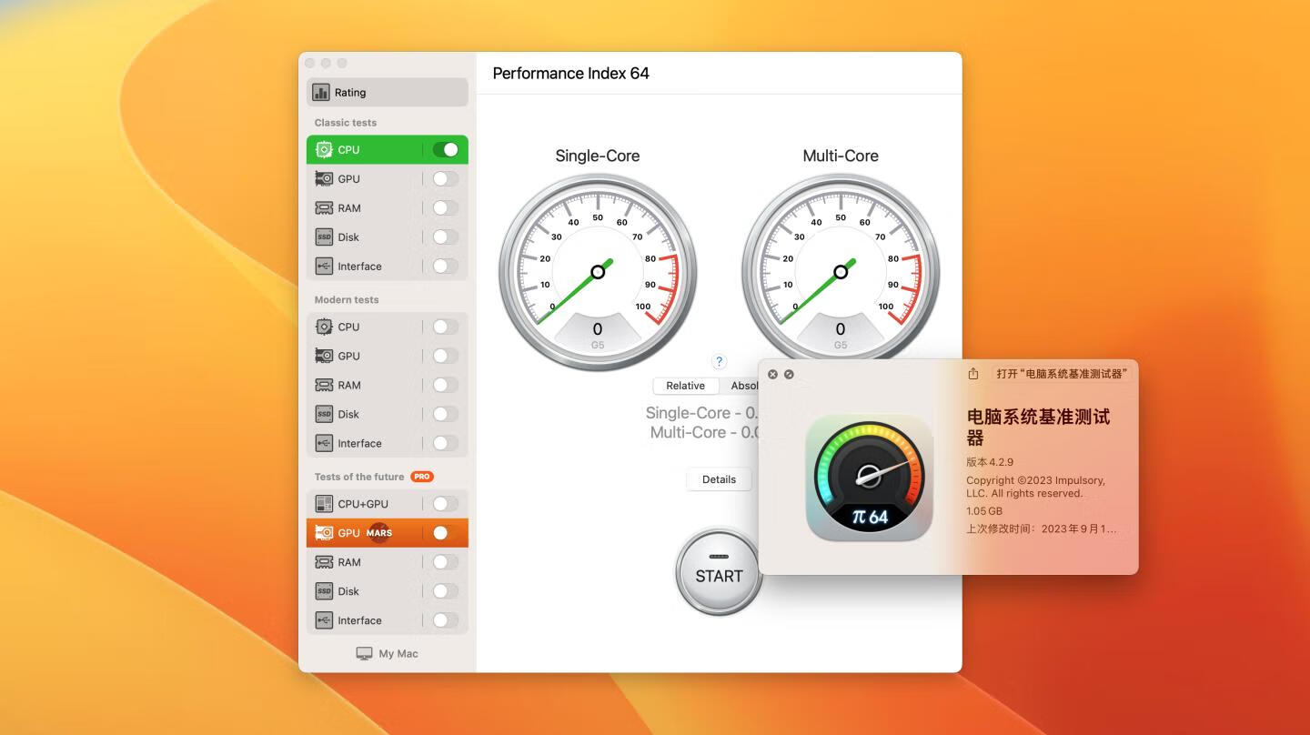
Task: Click the PRO badge beside Tests of the future
Action: (422, 477)
